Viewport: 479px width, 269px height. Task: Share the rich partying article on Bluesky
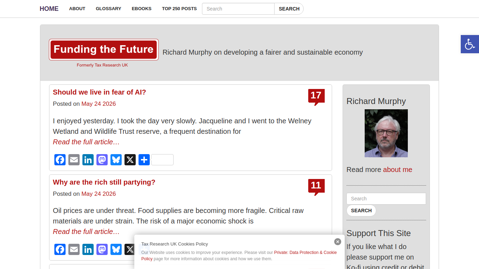pyautogui.click(x=116, y=249)
